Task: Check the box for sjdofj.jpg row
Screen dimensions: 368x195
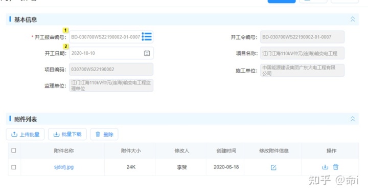Action: 14,167
